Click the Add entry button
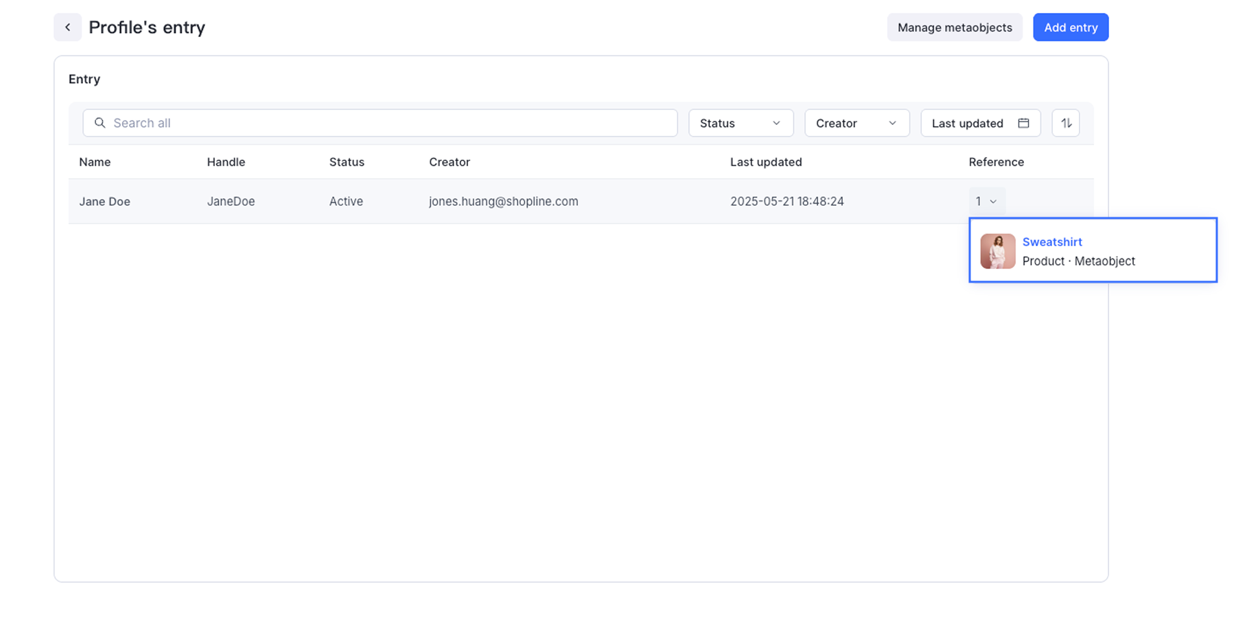 [x=1071, y=27]
